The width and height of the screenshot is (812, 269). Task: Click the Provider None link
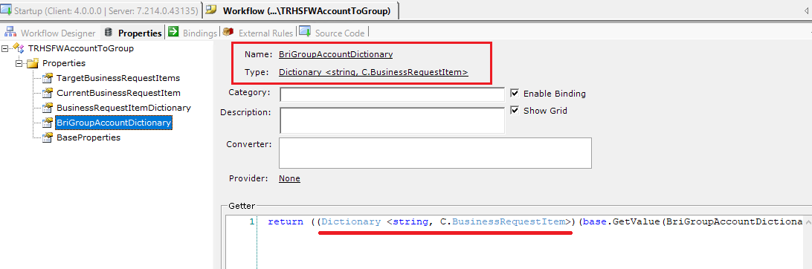tap(289, 178)
